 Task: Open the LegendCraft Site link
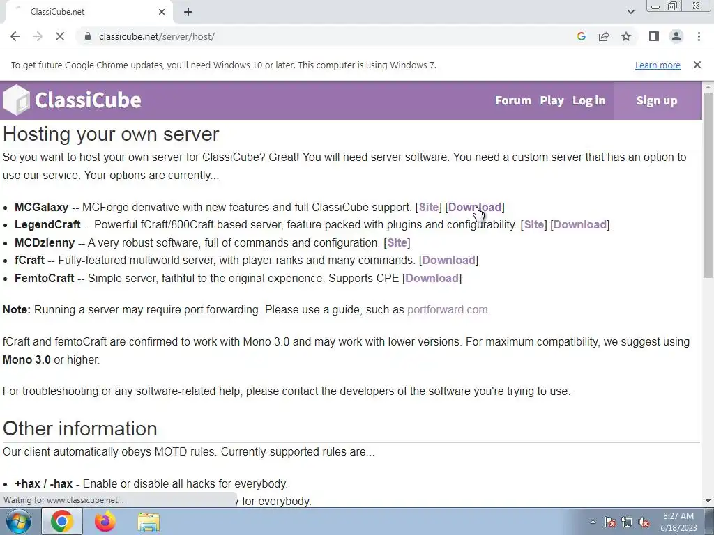(533, 225)
